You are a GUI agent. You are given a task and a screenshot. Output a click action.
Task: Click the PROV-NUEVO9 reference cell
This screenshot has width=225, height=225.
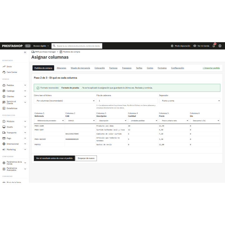49,139
